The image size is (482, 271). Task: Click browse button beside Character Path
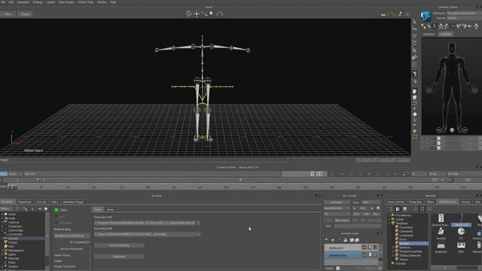[198, 223]
